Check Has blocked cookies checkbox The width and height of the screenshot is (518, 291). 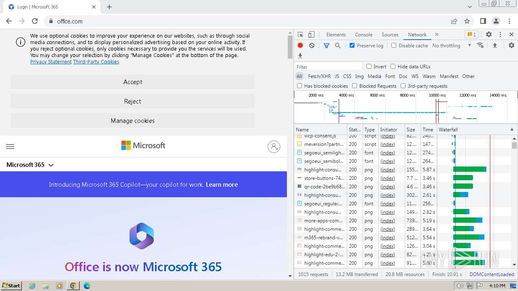(299, 86)
